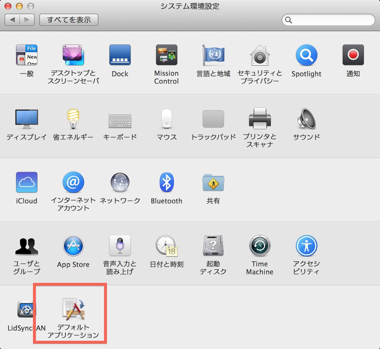
Task: Open プリンタとスキャナ preferences
Action: 260,119
